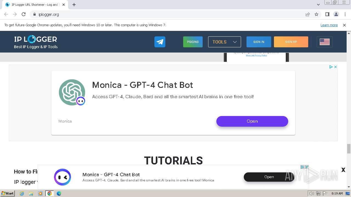Open the Telegram channel icon
The width and height of the screenshot is (351, 197).
(x=160, y=42)
